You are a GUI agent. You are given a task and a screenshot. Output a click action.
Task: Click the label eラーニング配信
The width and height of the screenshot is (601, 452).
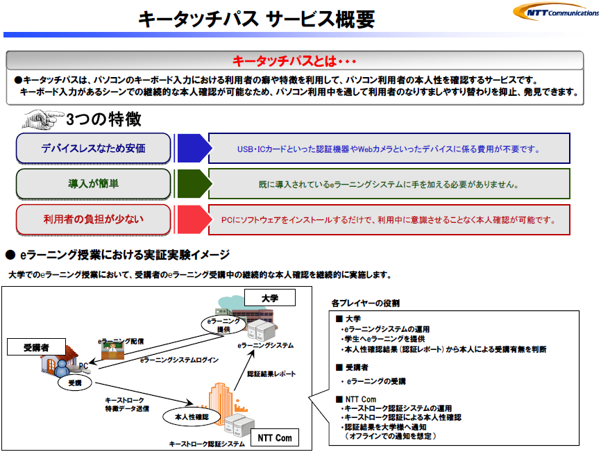pyautogui.click(x=121, y=341)
